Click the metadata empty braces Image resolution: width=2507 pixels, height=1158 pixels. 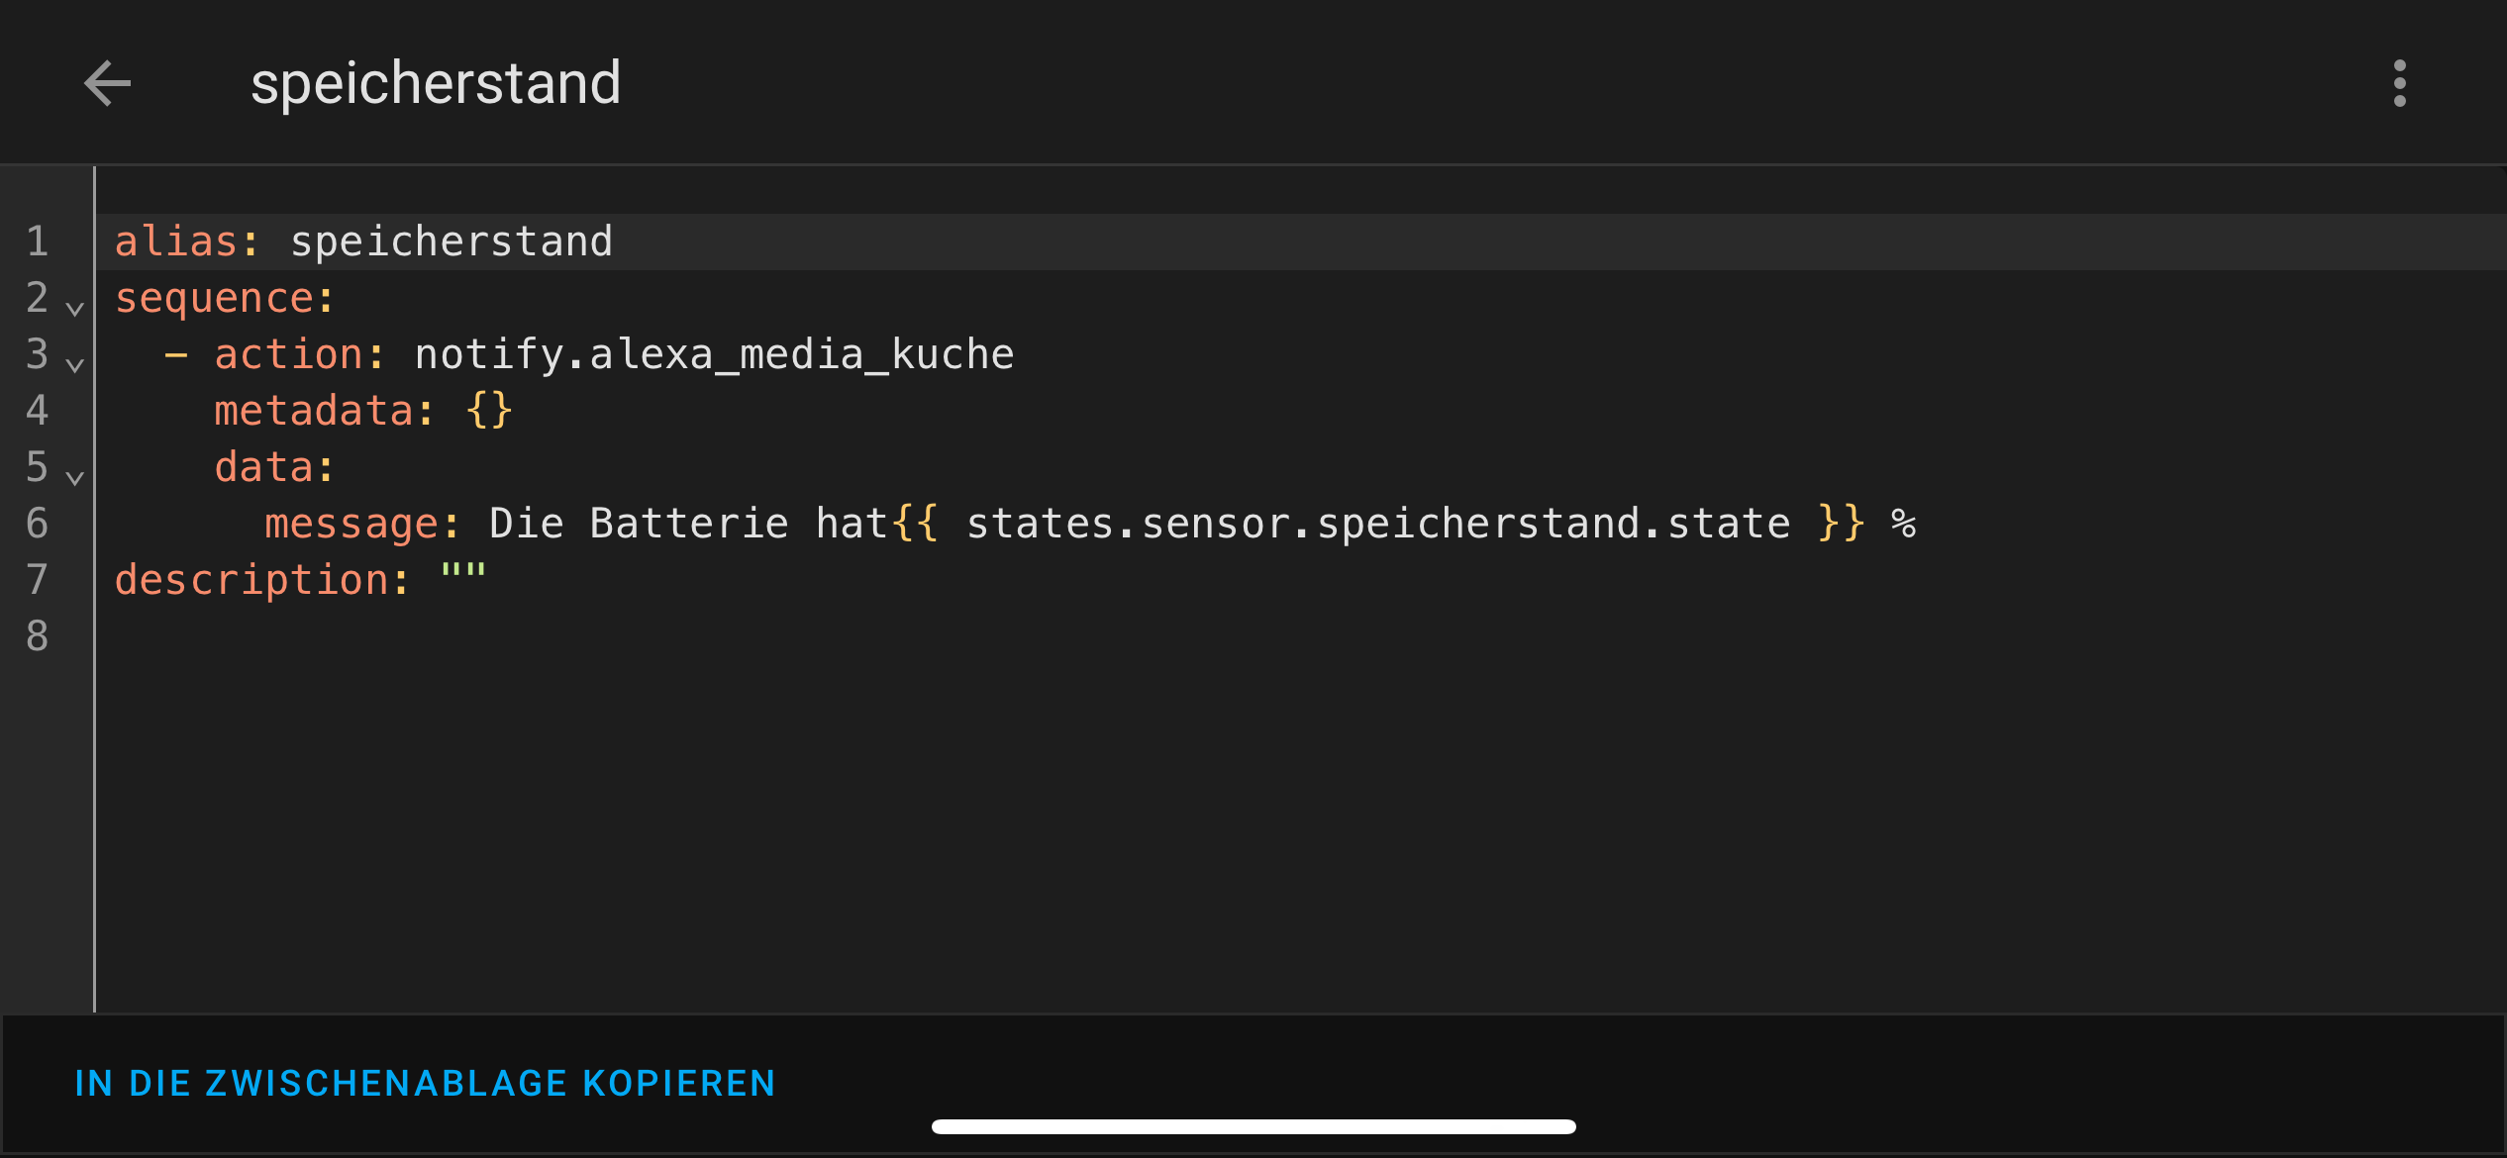(489, 411)
